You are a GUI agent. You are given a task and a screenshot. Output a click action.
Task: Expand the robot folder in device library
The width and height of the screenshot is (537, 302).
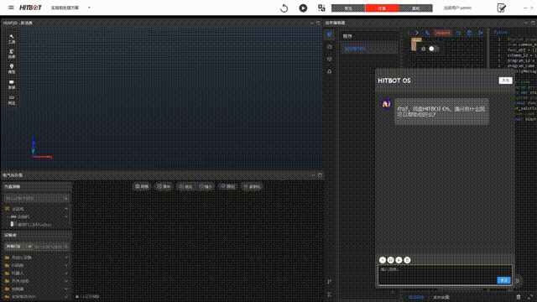[36, 273]
